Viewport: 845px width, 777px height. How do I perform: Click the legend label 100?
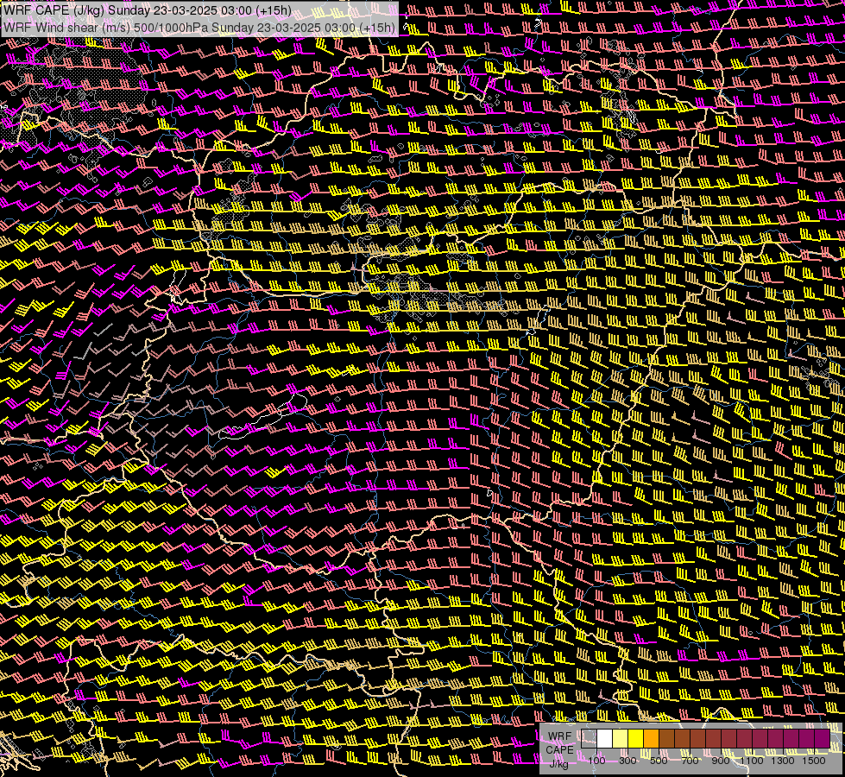596,761
